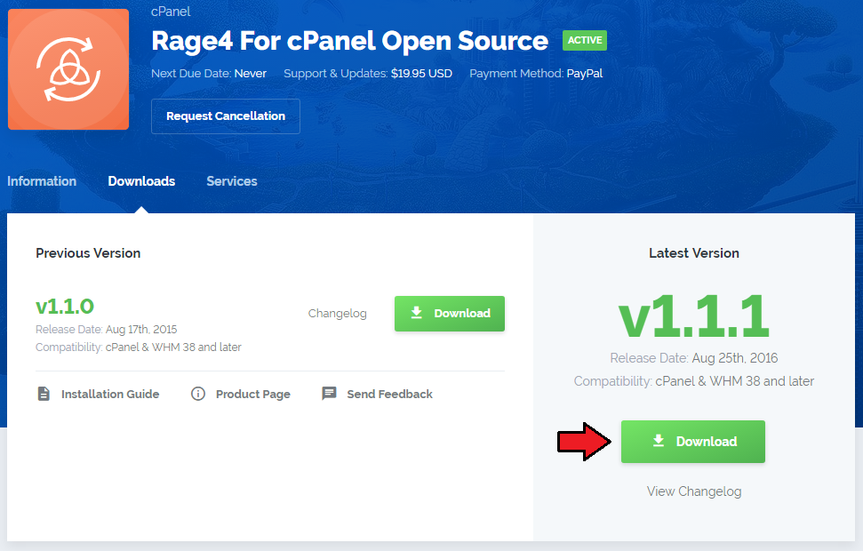This screenshot has width=863, height=551.
Task: Open the Send Feedback link
Action: point(389,394)
